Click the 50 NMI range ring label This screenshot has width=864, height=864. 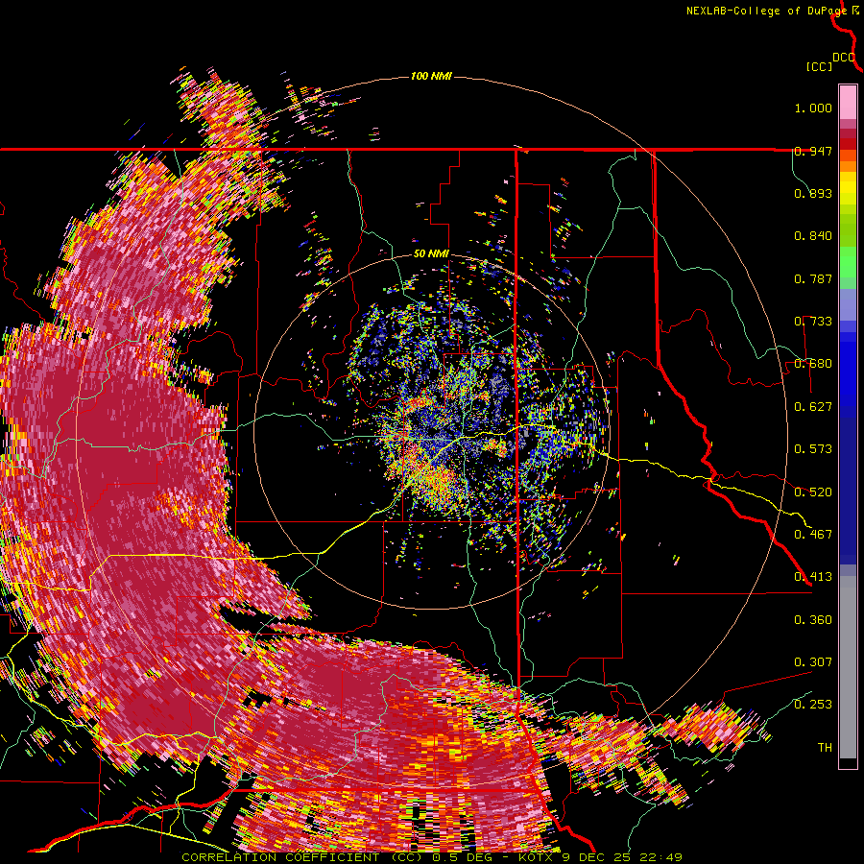click(x=431, y=254)
